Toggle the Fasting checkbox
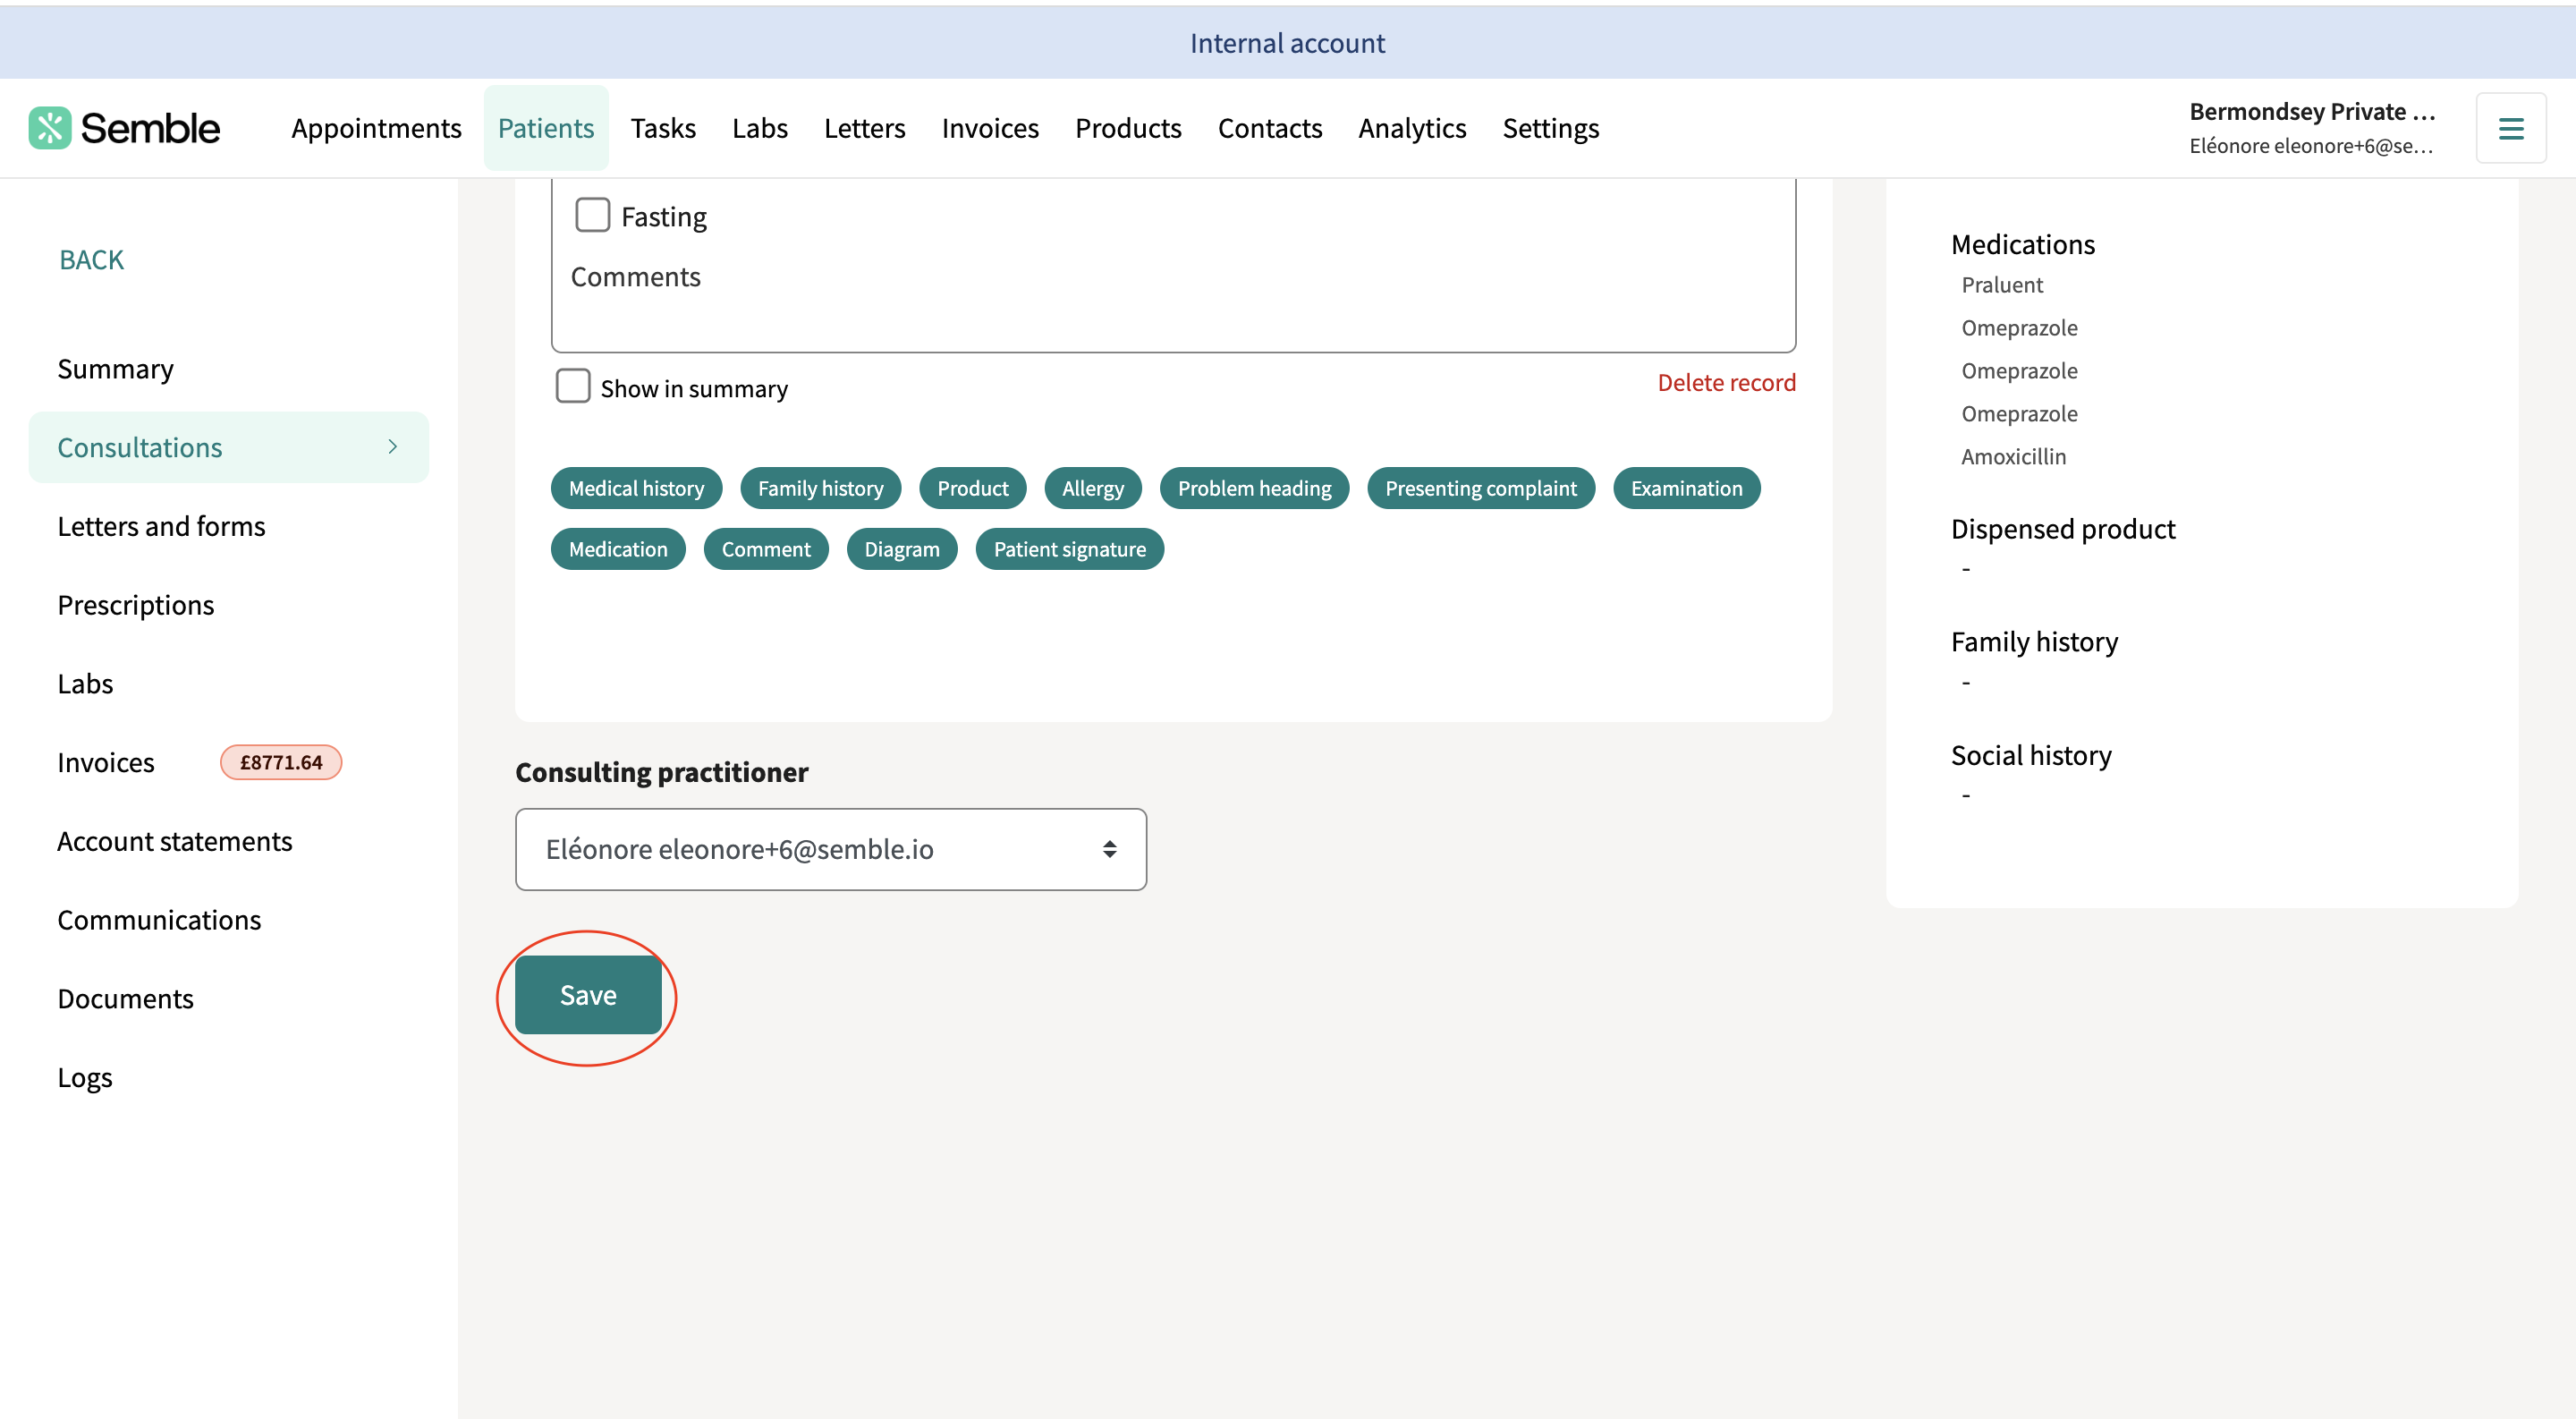 [x=592, y=215]
